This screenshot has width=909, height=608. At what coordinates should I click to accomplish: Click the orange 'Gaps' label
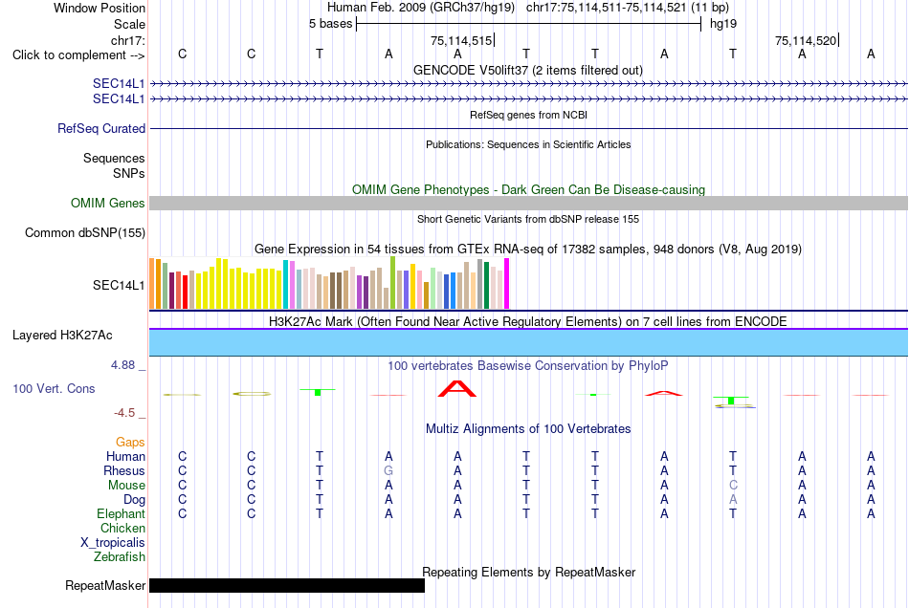tap(130, 442)
